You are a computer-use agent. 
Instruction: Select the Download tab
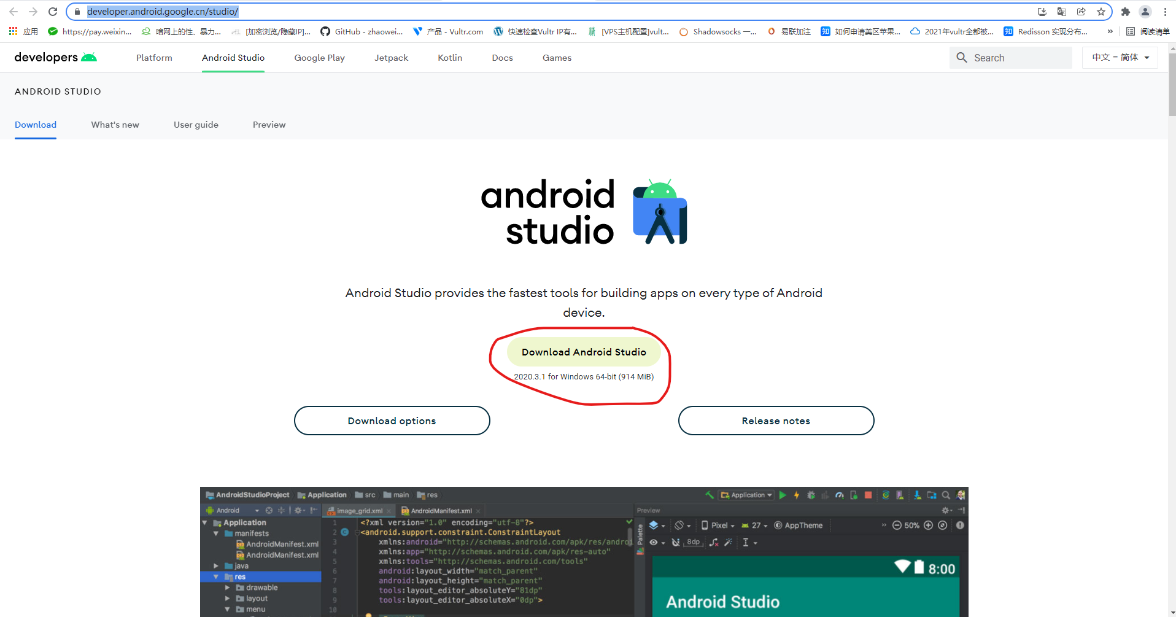click(36, 125)
